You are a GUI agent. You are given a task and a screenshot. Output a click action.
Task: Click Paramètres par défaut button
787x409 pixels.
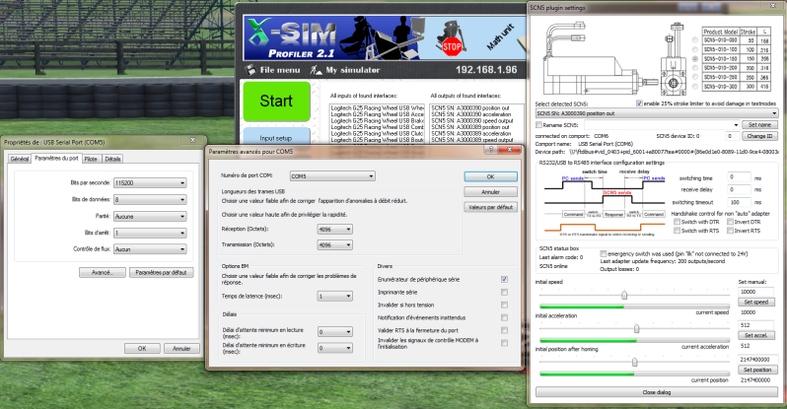coord(161,272)
